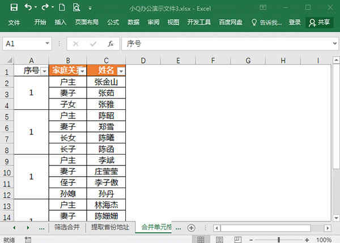Open Insert Function with the fx icon

[110, 44]
